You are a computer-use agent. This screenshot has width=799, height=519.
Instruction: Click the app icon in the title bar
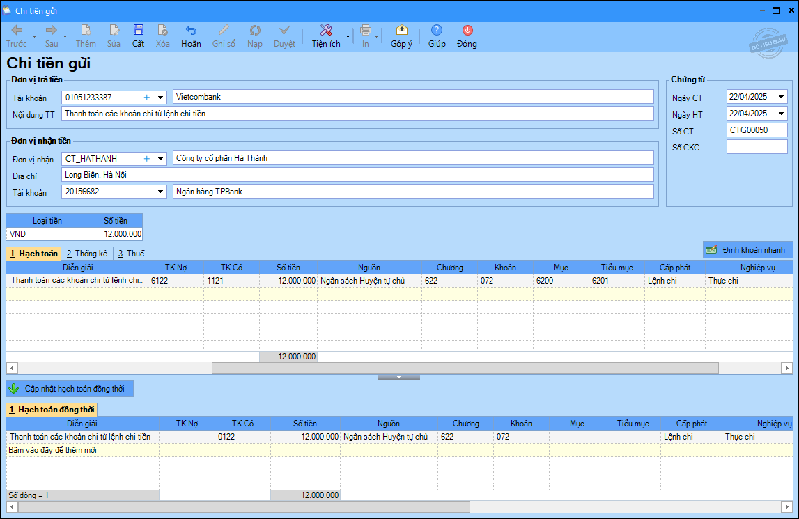(7, 10)
